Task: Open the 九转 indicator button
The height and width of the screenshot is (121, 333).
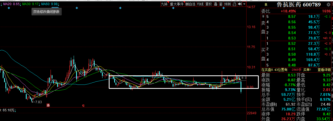Action: click(164, 4)
